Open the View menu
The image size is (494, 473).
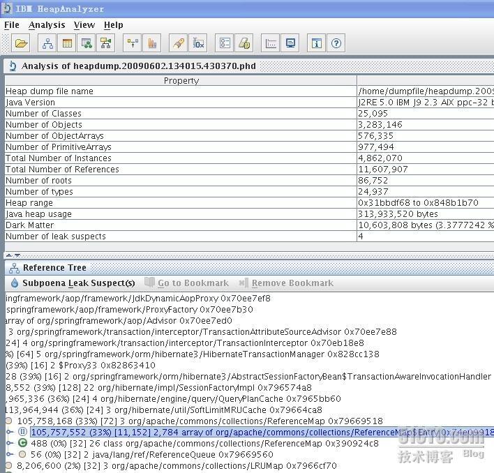(x=84, y=25)
